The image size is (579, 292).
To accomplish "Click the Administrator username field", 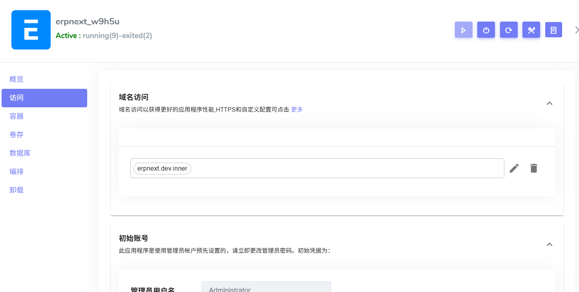I will [x=266, y=288].
